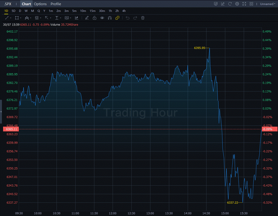The image size is (278, 216).
Task: Select the 4h interval
Action: tap(124, 11)
